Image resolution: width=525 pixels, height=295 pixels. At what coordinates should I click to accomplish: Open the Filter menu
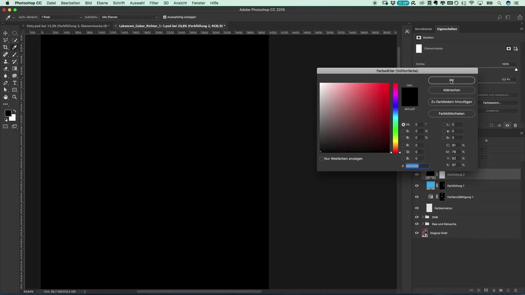154,3
